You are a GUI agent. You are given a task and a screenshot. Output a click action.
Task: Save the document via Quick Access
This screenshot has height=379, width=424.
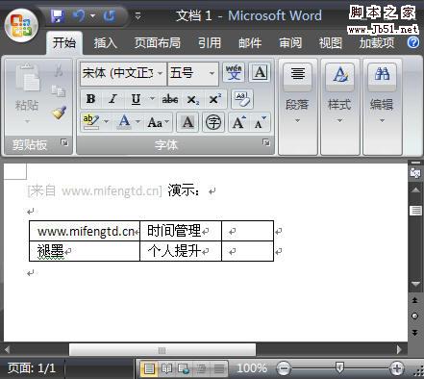click(x=58, y=15)
